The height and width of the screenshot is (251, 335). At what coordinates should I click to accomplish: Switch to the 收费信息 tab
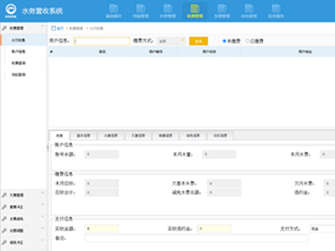165,135
